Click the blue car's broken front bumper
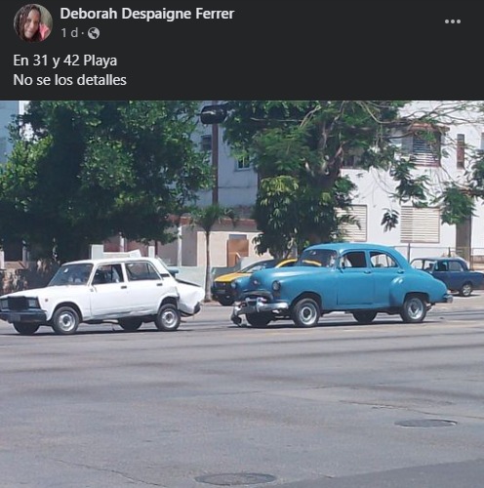484x488 pixels. click(259, 309)
